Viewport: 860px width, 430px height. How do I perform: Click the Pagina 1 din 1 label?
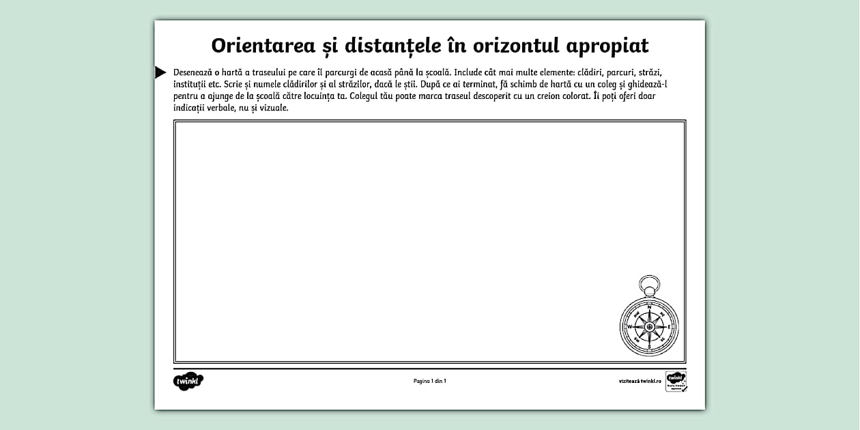click(429, 381)
